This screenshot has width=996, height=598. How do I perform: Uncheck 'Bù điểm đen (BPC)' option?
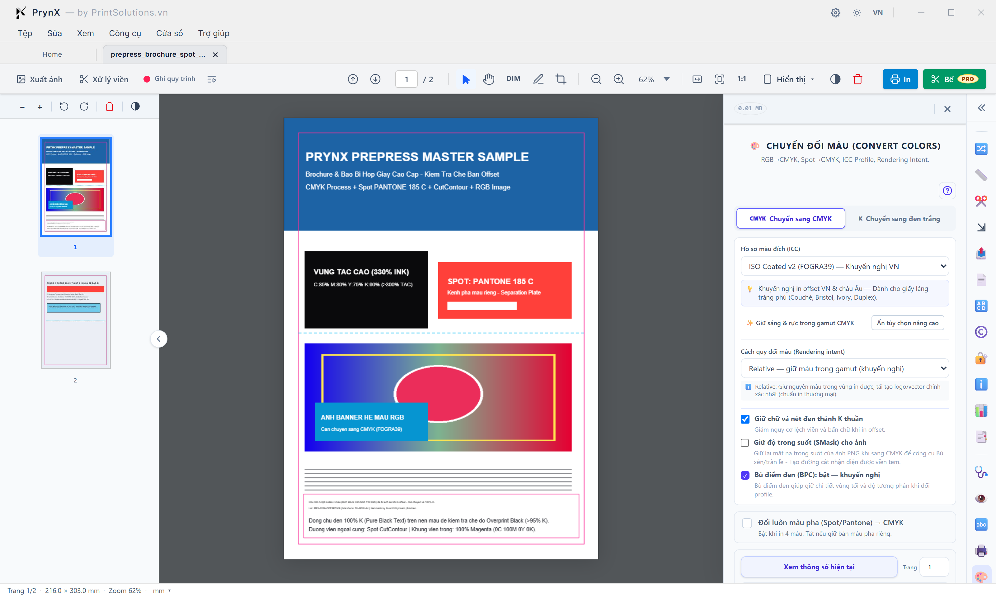point(745,475)
